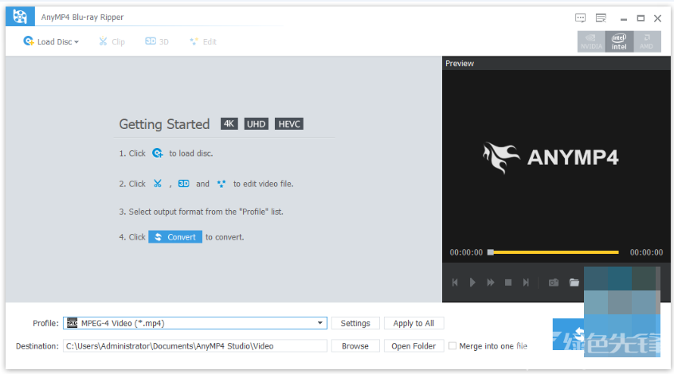Minimize the AnyMP4 window
This screenshot has width=674, height=374.
click(x=624, y=18)
